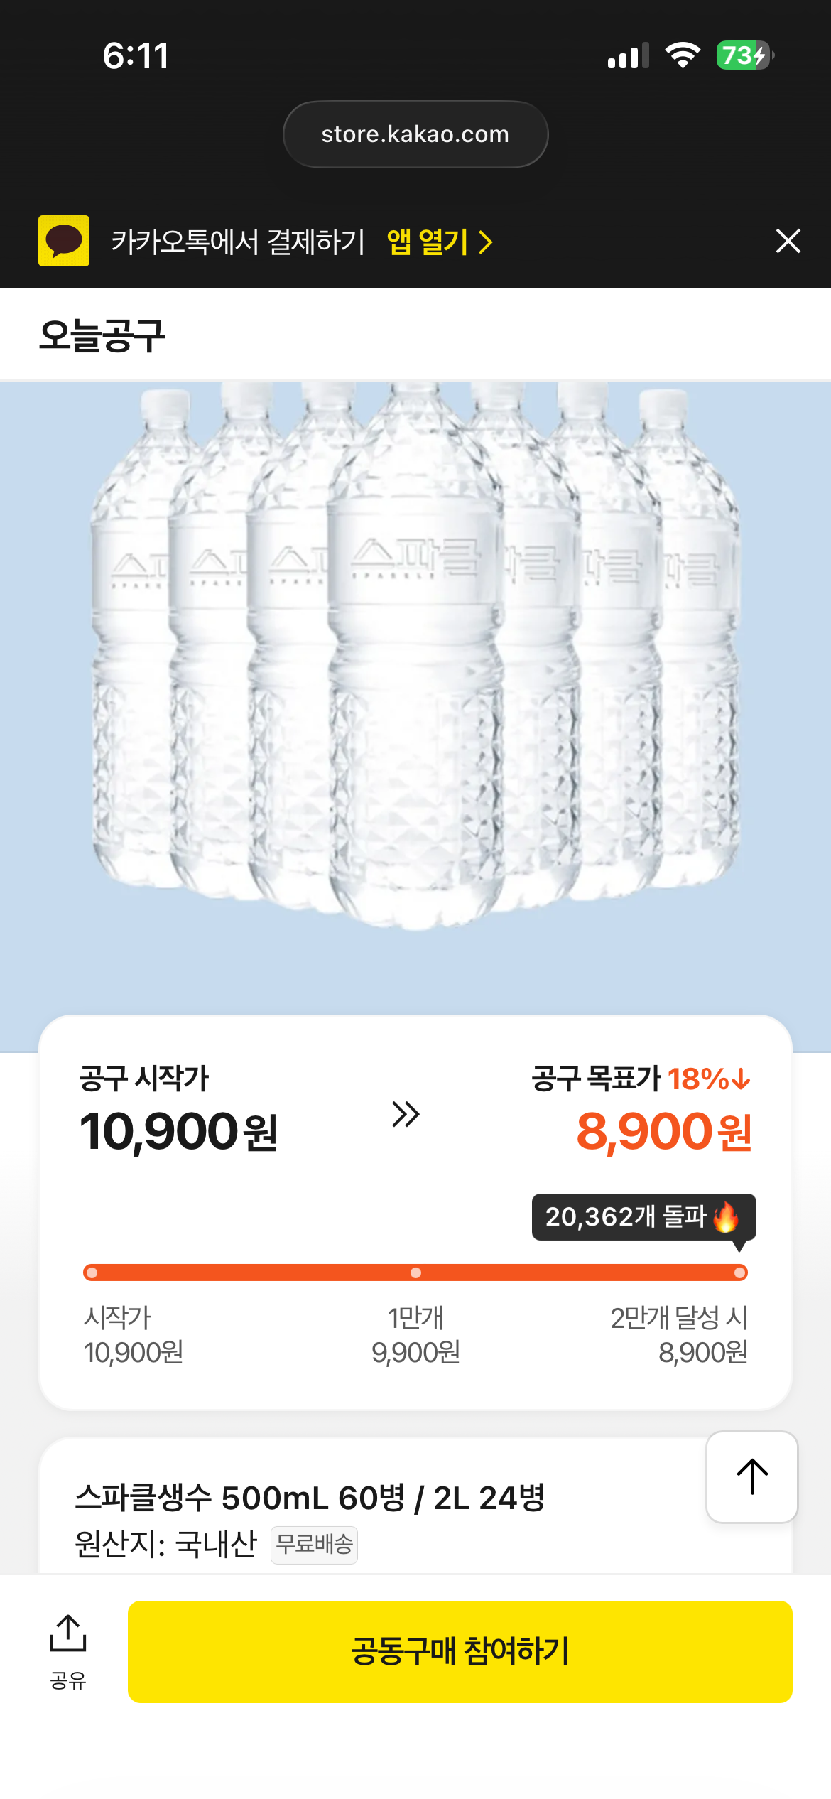The image size is (831, 1799).
Task: Tap the 무료배송 free shipping tag
Action: pos(314,1545)
